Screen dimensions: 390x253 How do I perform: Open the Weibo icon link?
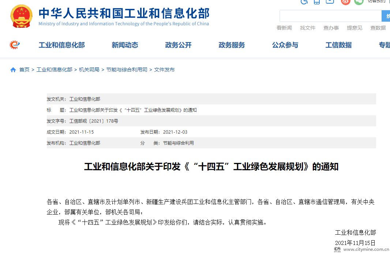point(345,1)
